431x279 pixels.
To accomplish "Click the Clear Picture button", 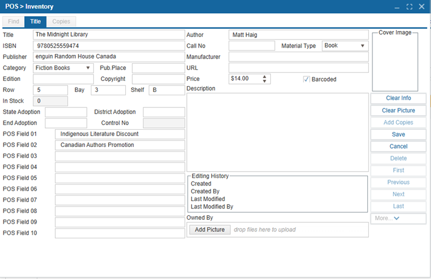I will coord(398,110).
